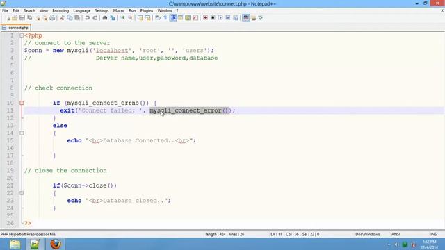Open File Explorer from the taskbar
The height and width of the screenshot is (250, 445).
pos(15,244)
